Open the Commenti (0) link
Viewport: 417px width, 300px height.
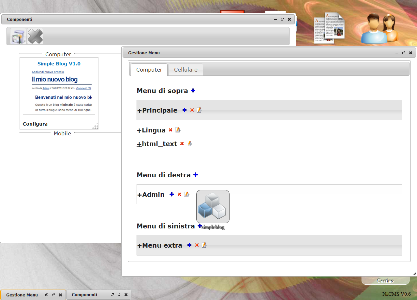83,88
